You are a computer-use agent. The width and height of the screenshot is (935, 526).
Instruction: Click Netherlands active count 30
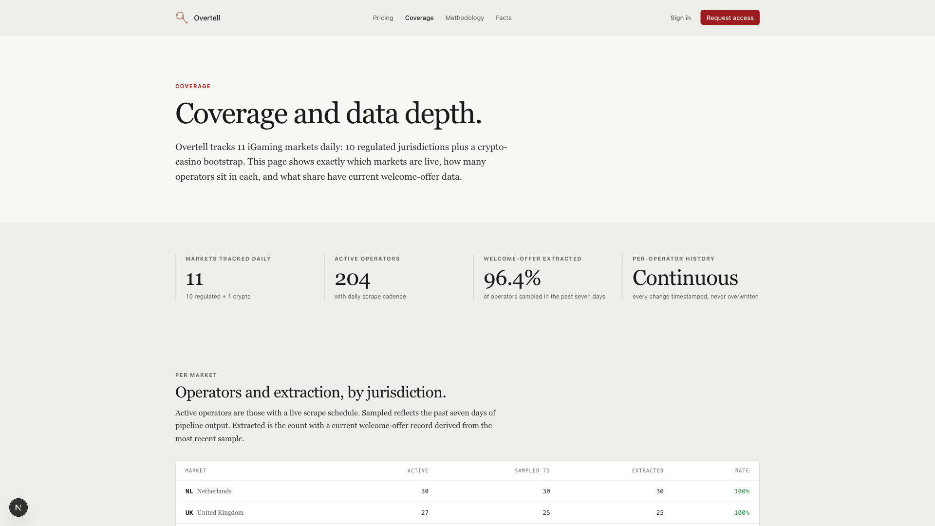tap(425, 491)
